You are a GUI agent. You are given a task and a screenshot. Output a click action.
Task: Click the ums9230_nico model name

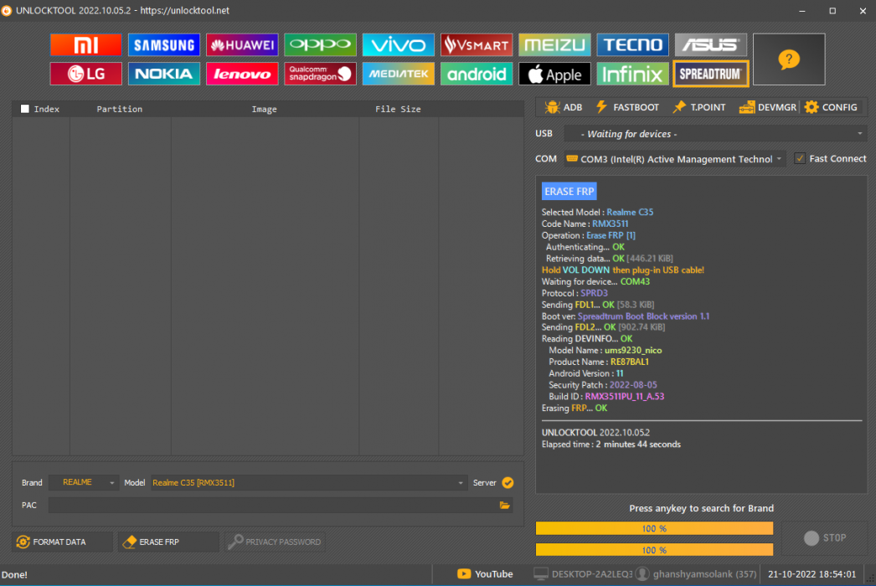(x=633, y=350)
